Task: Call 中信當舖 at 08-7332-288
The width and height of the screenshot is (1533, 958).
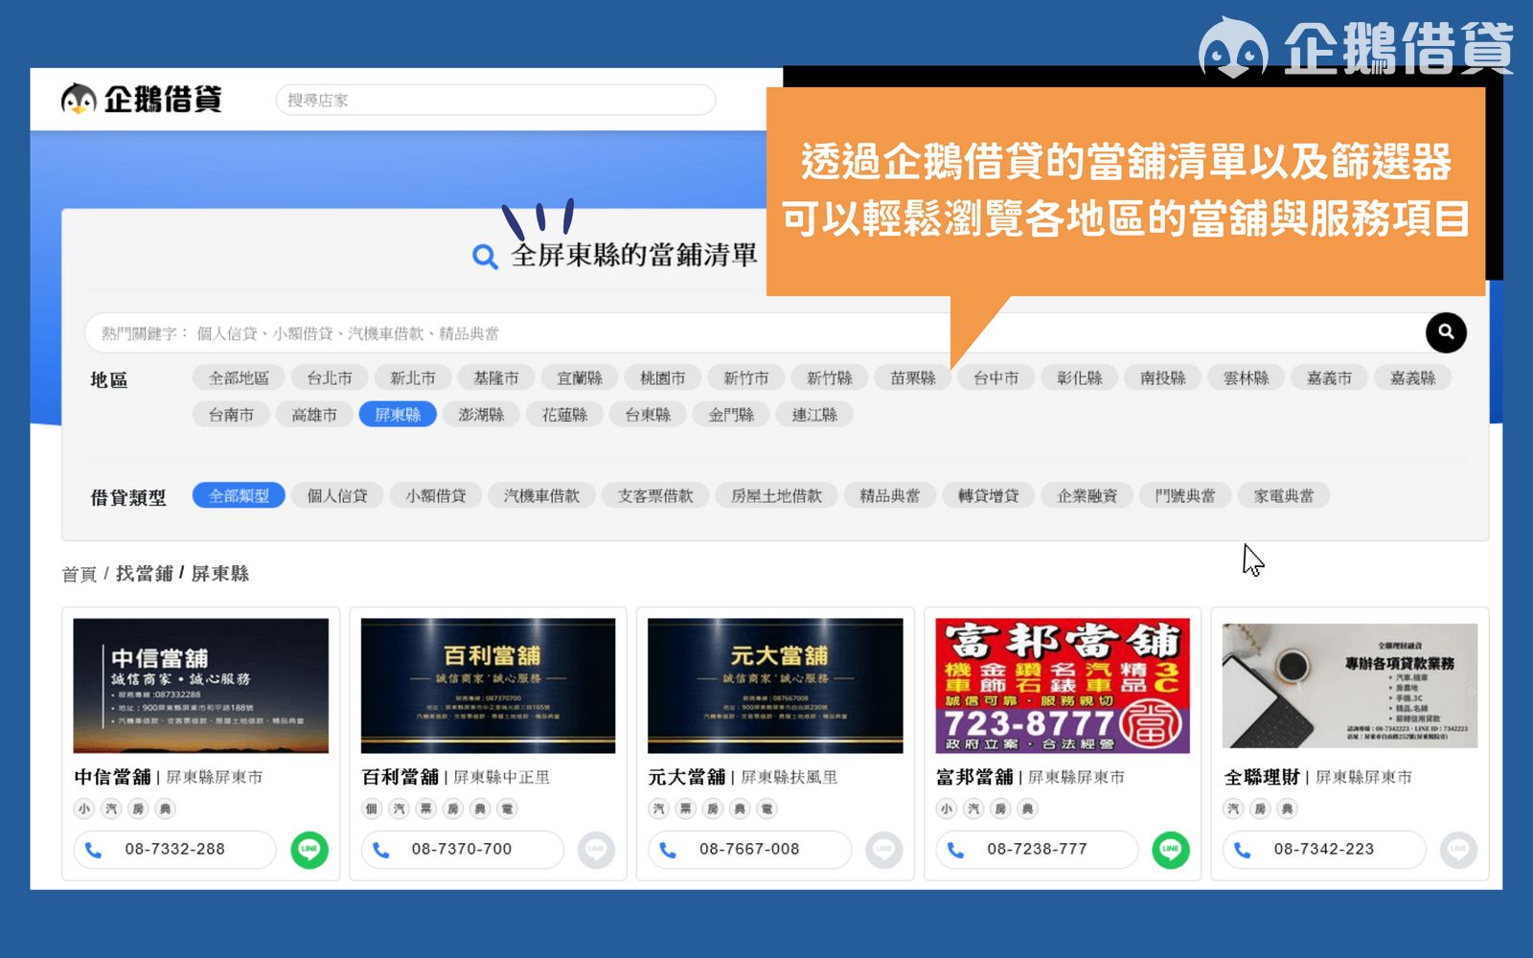Action: [174, 850]
